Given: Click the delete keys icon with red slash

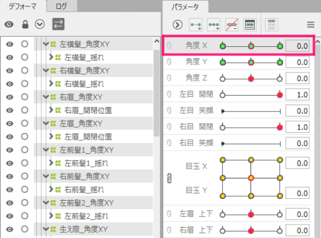Looking at the screenshot, I should (232, 24).
